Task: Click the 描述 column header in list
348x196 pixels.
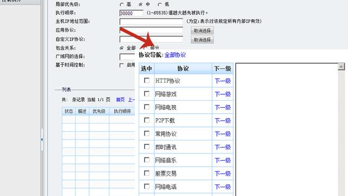Action: click(82, 111)
